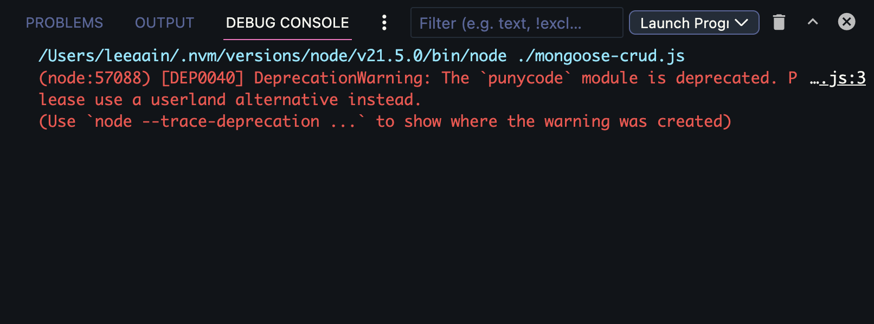Click the [DEP0040] code in warning
The image size is (874, 324).
click(202, 78)
